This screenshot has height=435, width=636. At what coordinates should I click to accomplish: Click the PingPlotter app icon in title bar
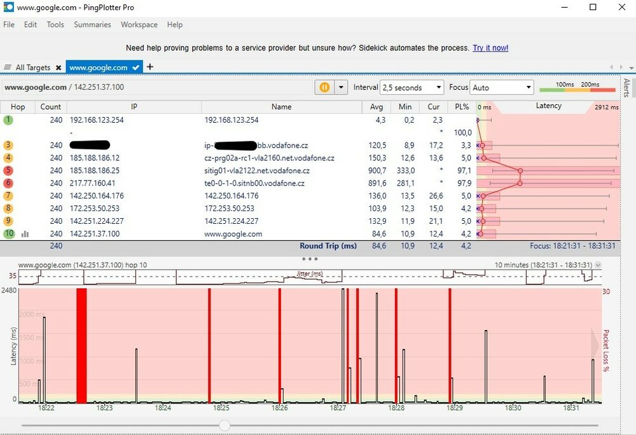click(x=8, y=8)
